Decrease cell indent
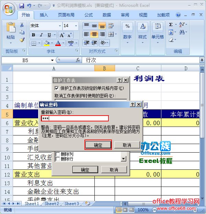Screen dimensions: 206x214 click(x=87, y=43)
